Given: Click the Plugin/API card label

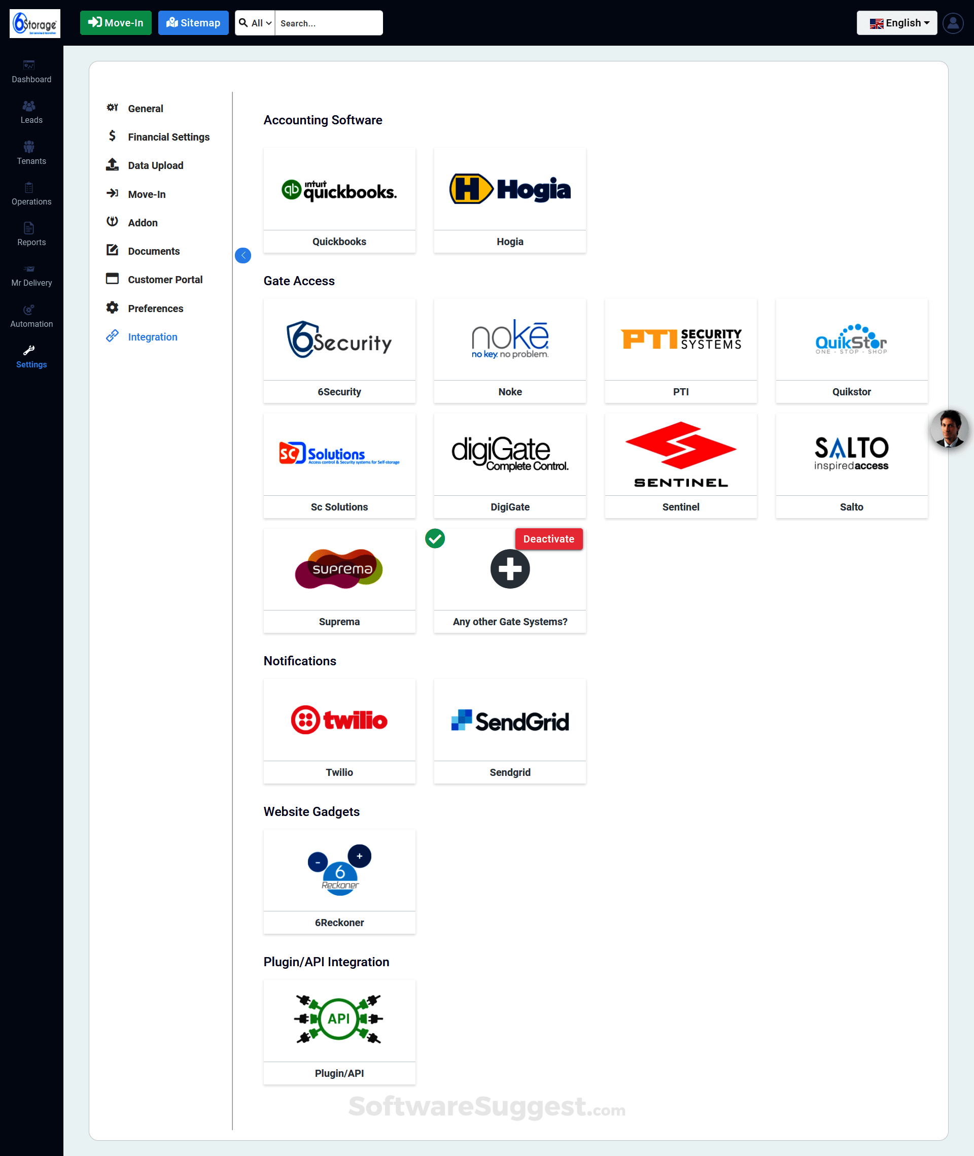Looking at the screenshot, I should pyautogui.click(x=339, y=1073).
